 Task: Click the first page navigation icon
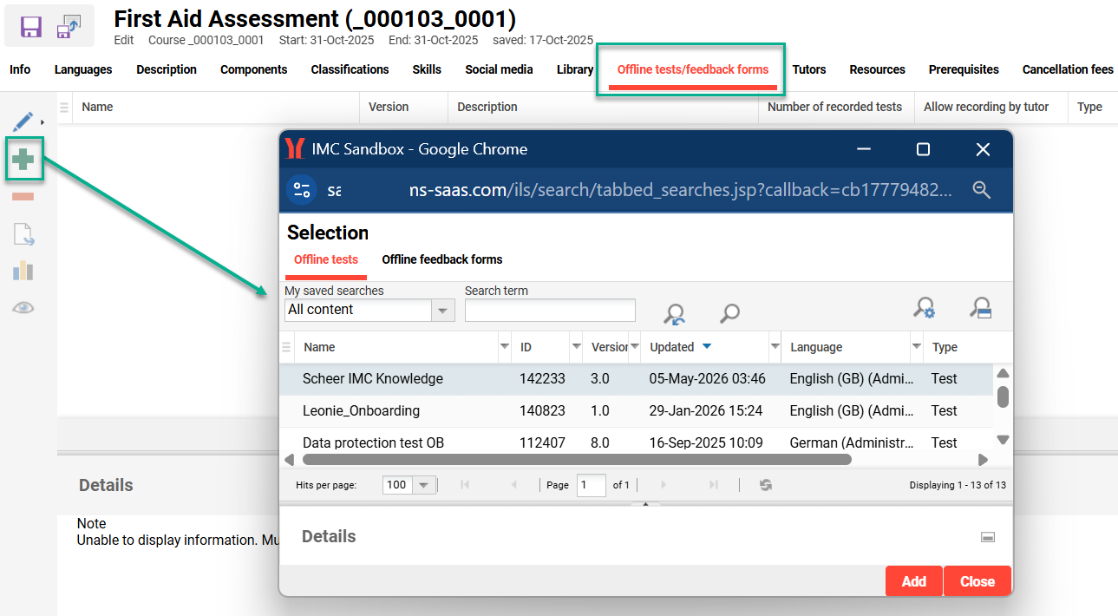click(465, 485)
